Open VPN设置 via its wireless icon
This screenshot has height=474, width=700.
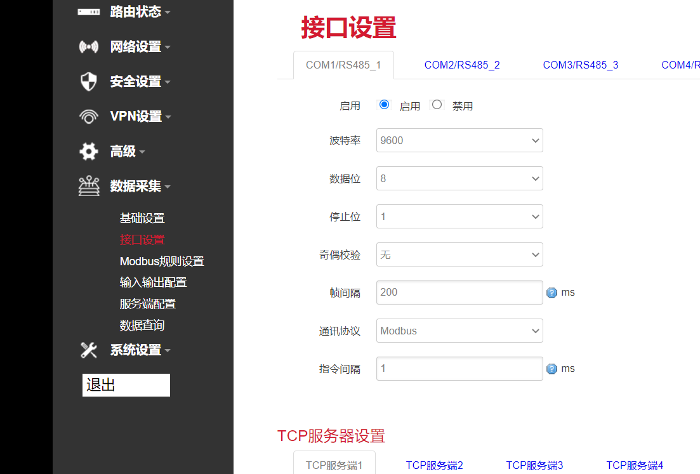pos(88,115)
